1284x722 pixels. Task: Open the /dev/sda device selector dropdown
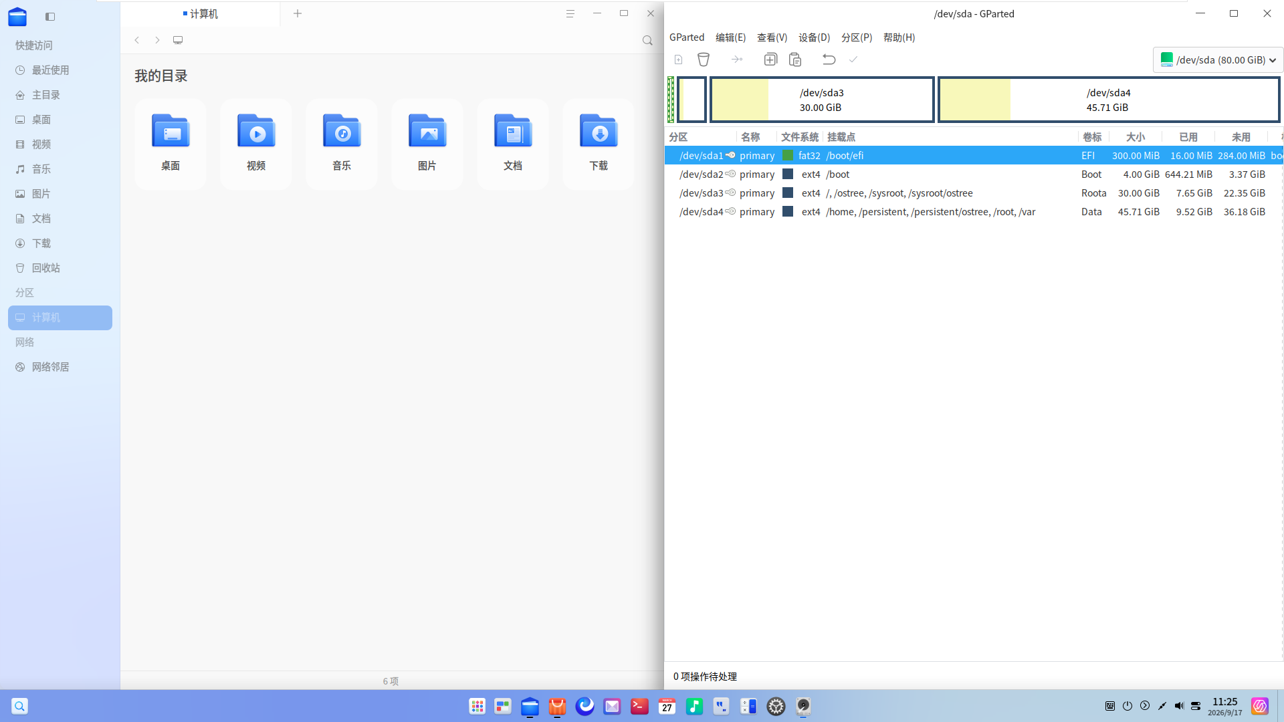(1218, 59)
